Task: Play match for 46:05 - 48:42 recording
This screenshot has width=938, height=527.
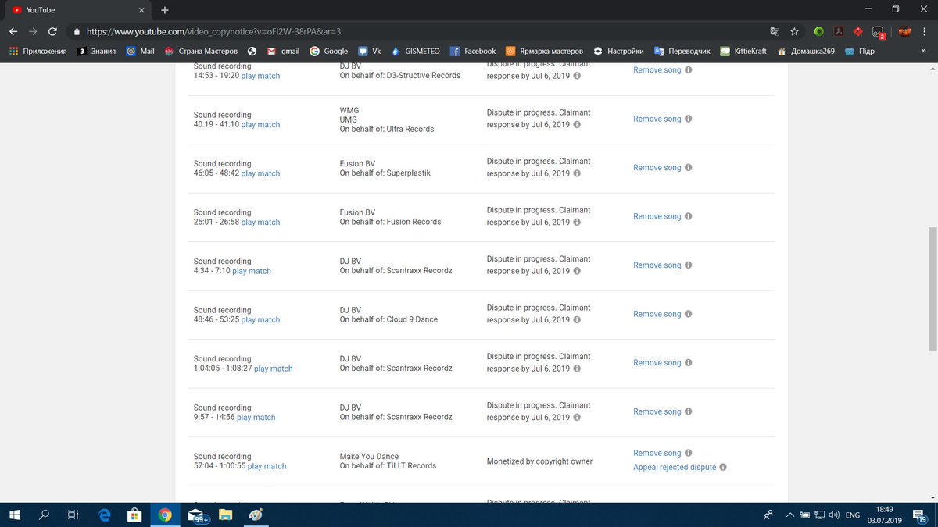Action: 260,173
